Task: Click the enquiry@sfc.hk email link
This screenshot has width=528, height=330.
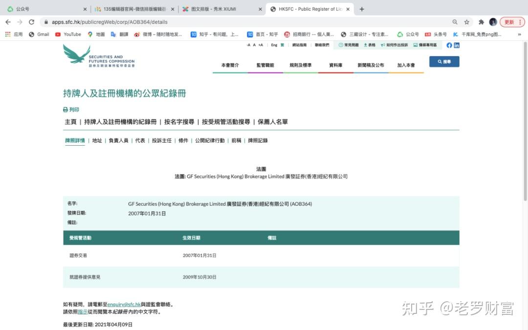Action: [124, 305]
